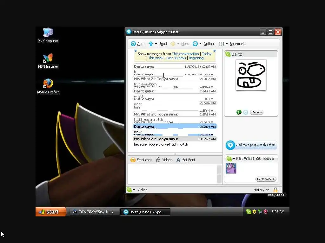The height and width of the screenshot is (243, 325).
Task: Click Dartz's drawn face avatar
Action: pyautogui.click(x=251, y=75)
